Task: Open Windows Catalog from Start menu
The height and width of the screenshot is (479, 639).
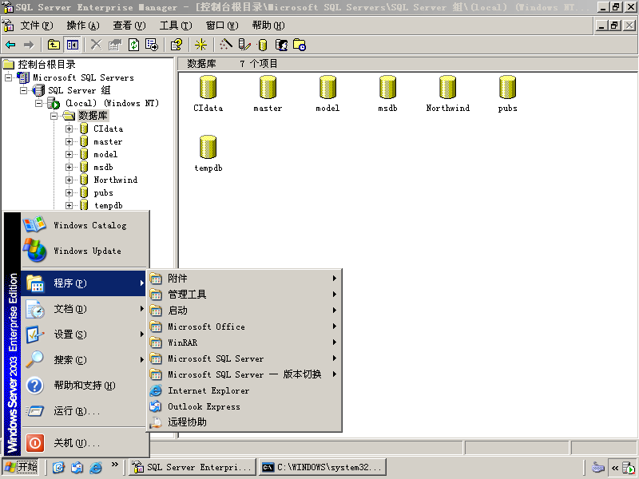Action: click(85, 225)
